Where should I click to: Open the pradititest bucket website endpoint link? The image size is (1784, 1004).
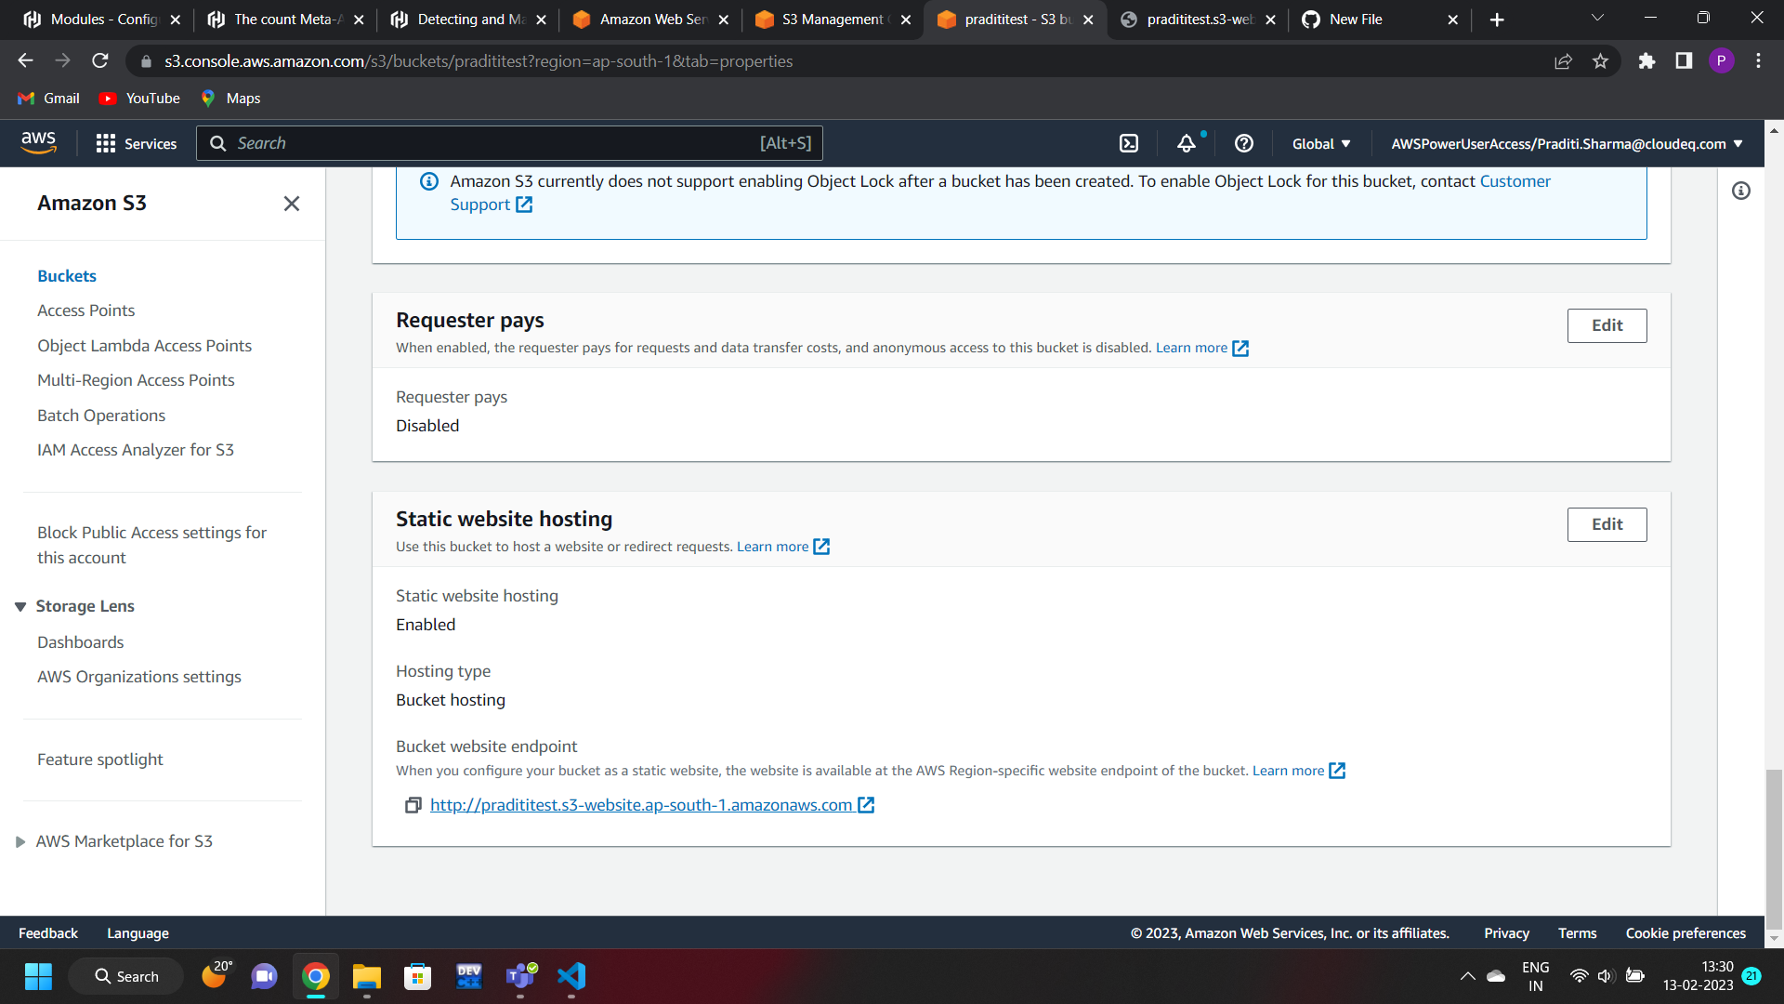[x=641, y=805]
